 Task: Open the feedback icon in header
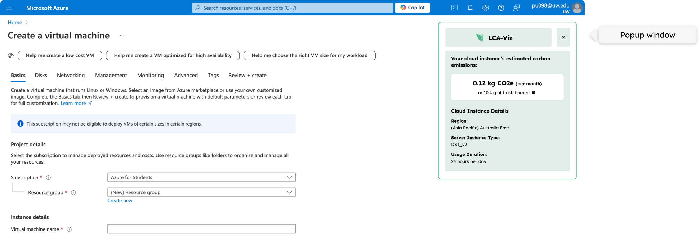(517, 8)
